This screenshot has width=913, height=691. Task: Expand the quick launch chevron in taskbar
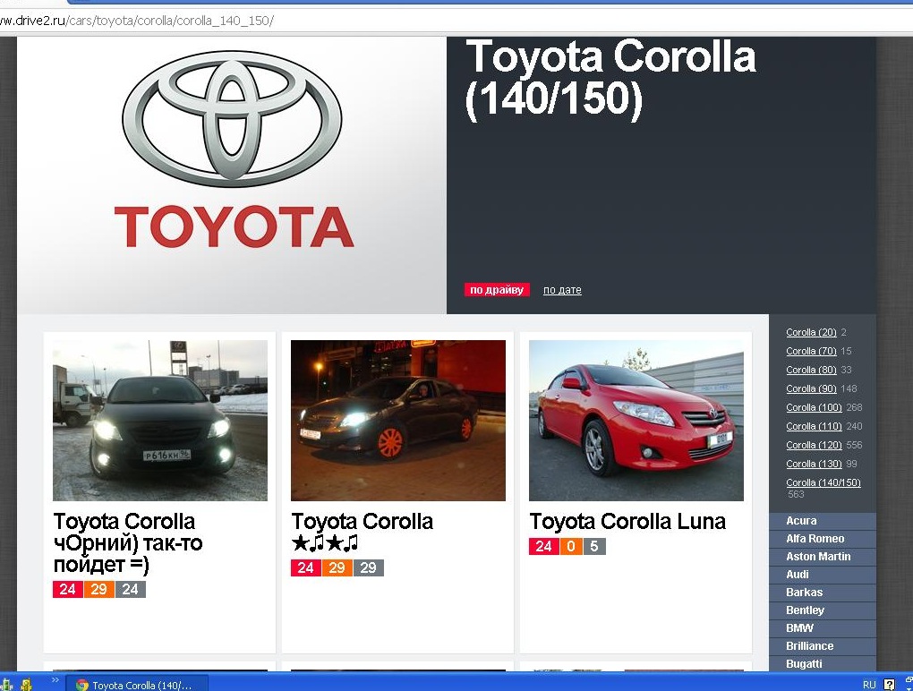(x=55, y=680)
